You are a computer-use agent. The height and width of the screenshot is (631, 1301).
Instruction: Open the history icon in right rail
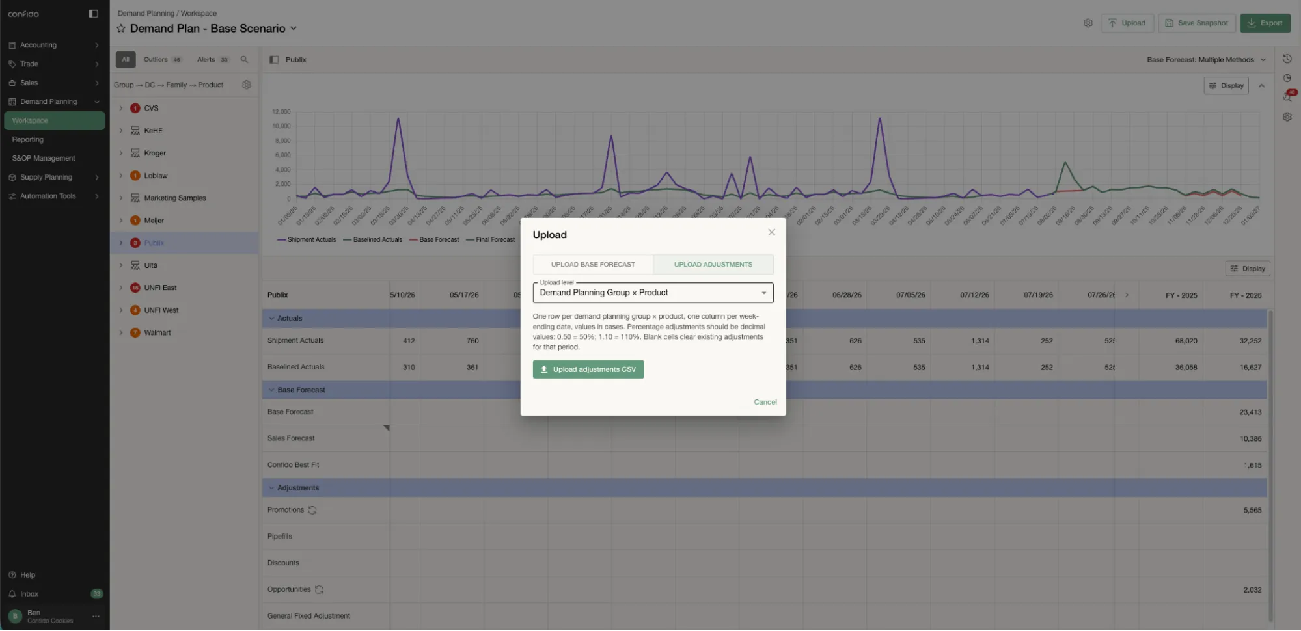1287,59
